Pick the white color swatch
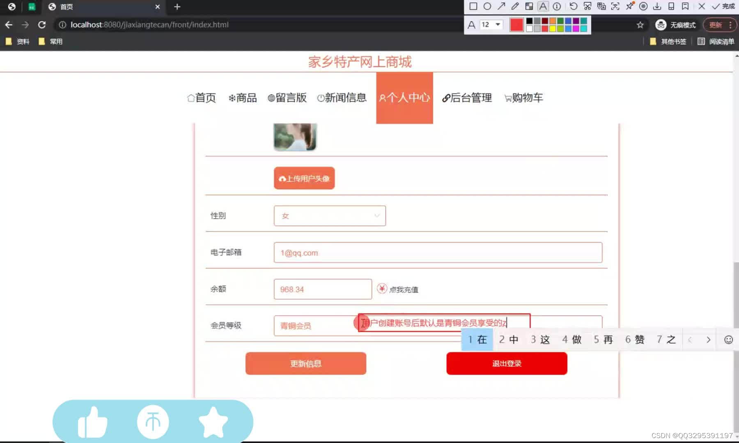 coord(529,29)
